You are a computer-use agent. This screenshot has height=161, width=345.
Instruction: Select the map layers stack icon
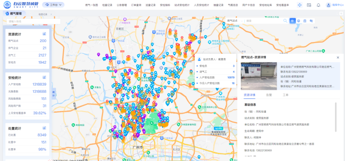pos(298,21)
